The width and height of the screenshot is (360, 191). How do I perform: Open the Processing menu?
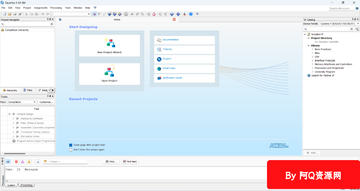tap(56, 8)
